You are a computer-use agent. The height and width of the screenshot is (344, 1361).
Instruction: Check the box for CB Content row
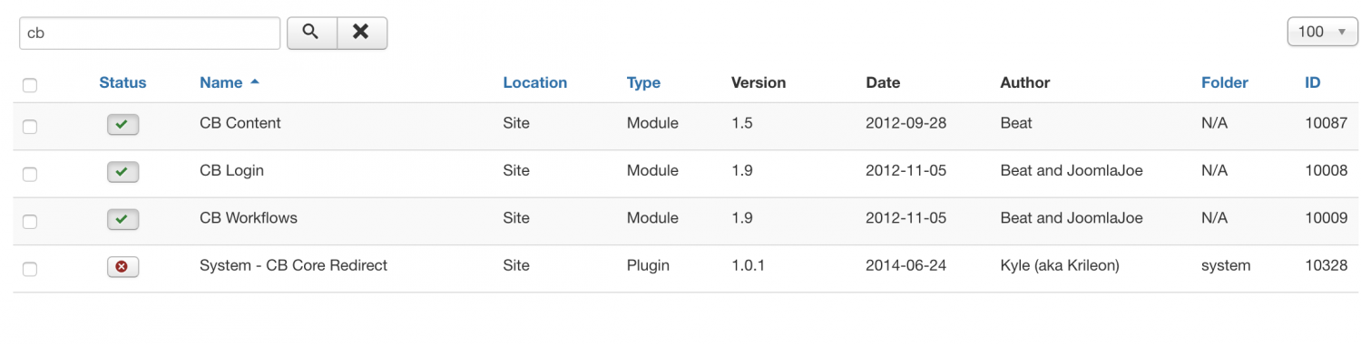[x=30, y=127]
